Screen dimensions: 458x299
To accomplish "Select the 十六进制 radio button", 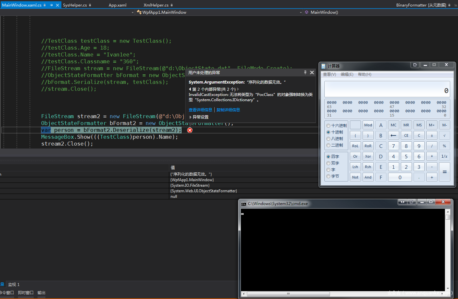I will point(328,126).
